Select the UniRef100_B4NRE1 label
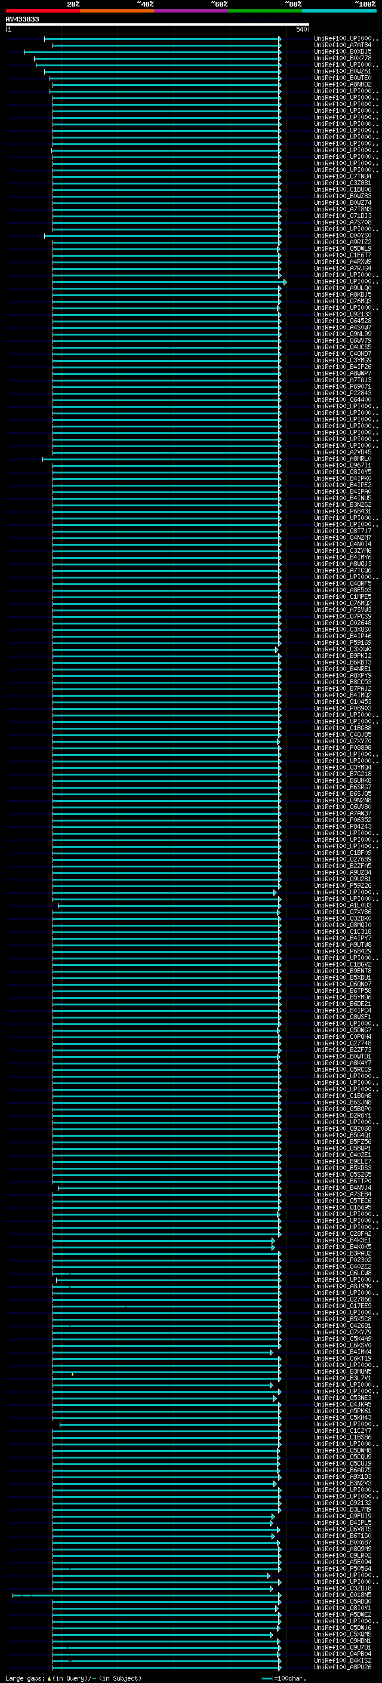Screen dimensions: 382x1683 tap(342, 669)
